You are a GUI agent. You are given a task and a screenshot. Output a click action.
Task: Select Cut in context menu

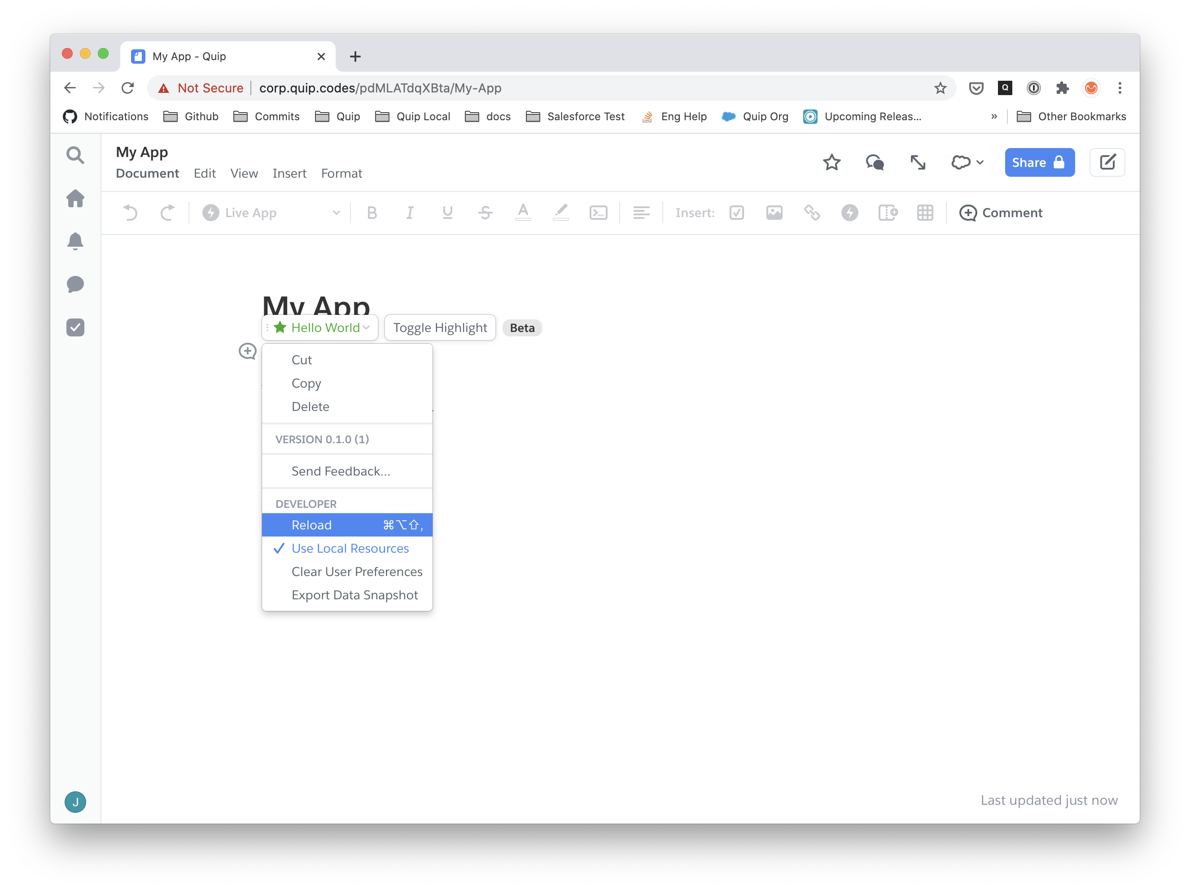point(347,360)
